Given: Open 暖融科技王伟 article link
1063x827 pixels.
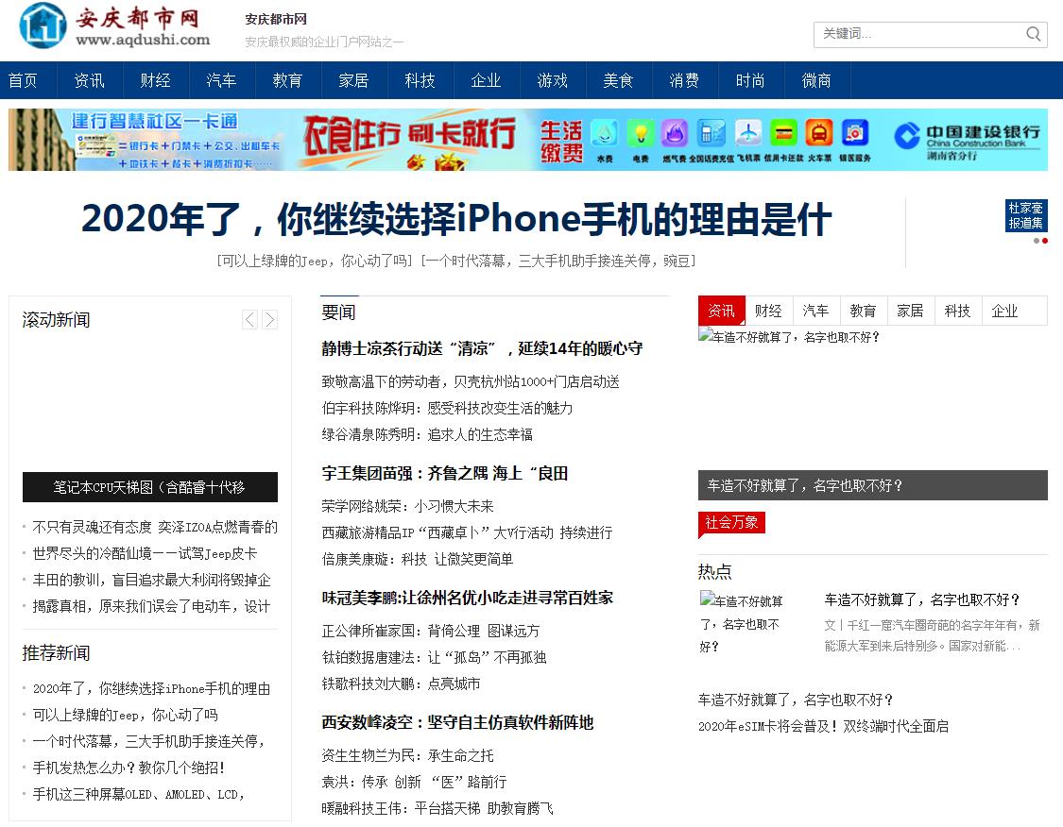Looking at the screenshot, I should tap(437, 809).
